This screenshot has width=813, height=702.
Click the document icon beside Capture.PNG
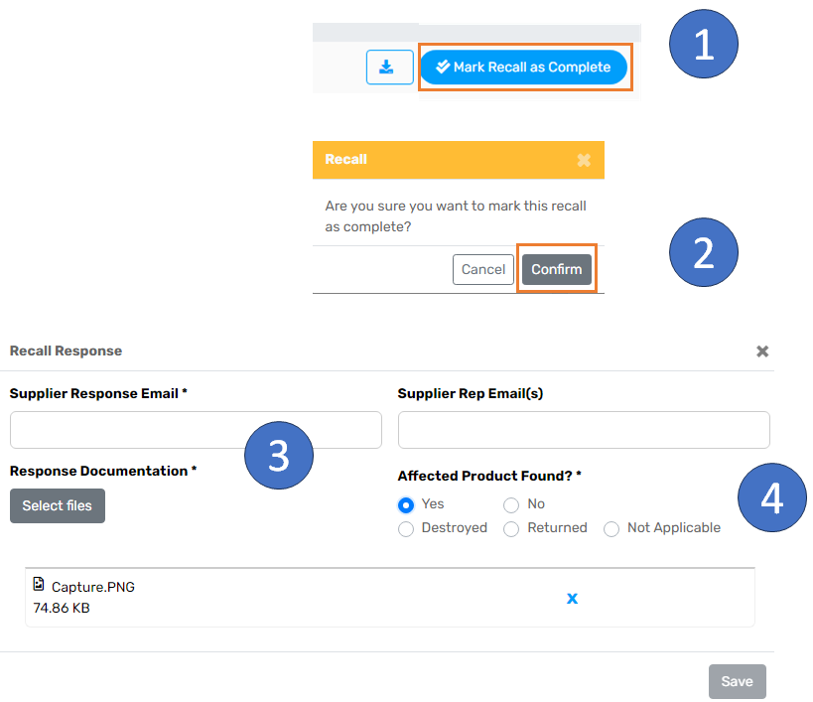click(x=40, y=586)
